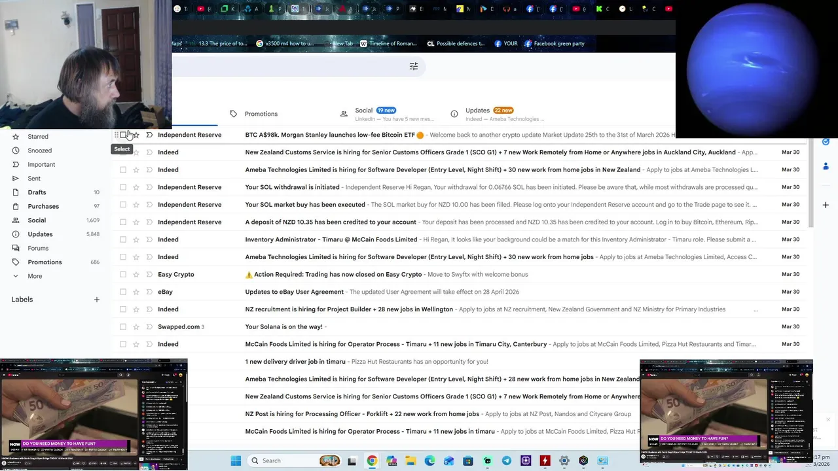This screenshot has height=471, width=838.
Task: Mark NZ recruitment email as important
Action: pyautogui.click(x=149, y=309)
